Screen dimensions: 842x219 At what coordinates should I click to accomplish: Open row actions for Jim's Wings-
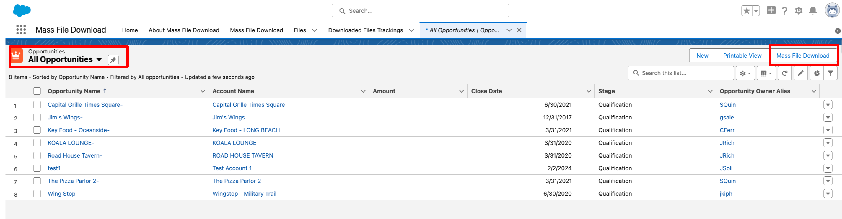tap(828, 118)
